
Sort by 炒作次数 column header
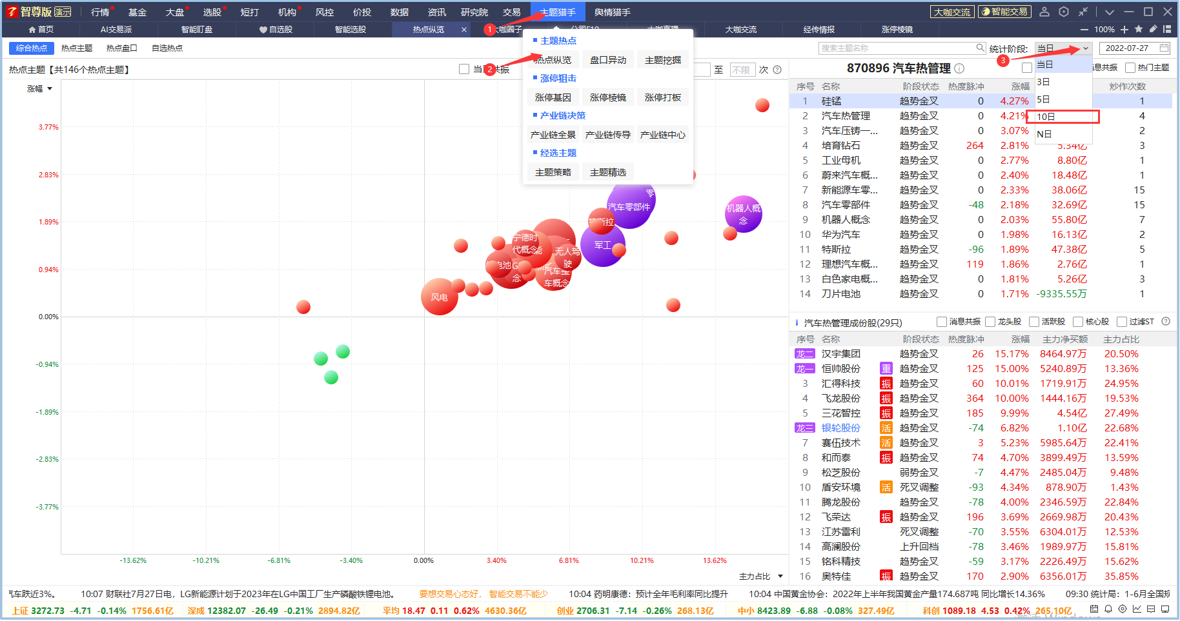[1127, 86]
